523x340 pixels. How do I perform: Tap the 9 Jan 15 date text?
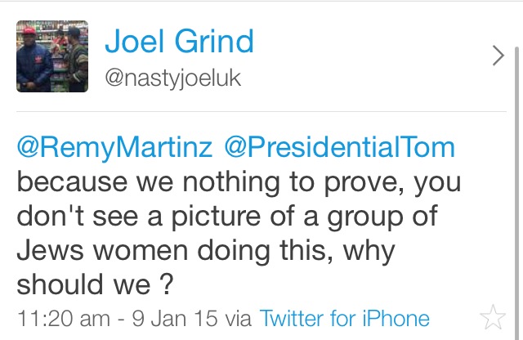click(x=170, y=318)
